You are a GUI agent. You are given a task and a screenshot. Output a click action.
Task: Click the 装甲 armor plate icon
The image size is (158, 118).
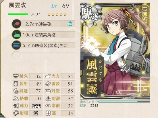point(16,84)
